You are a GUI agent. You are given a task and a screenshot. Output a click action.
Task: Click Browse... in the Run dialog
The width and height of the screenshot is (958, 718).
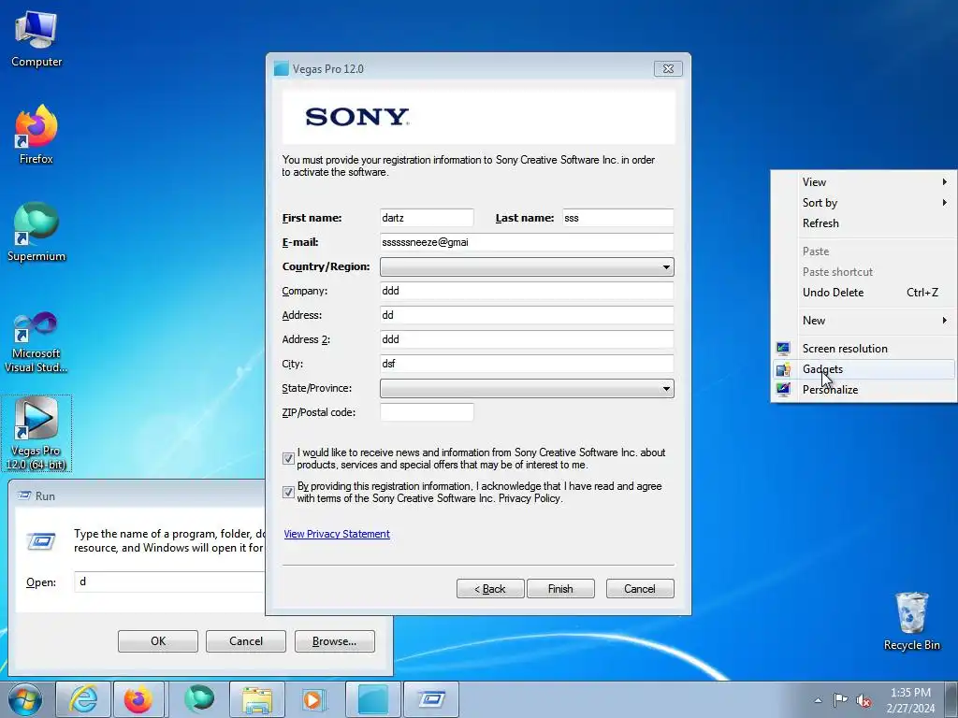click(334, 641)
